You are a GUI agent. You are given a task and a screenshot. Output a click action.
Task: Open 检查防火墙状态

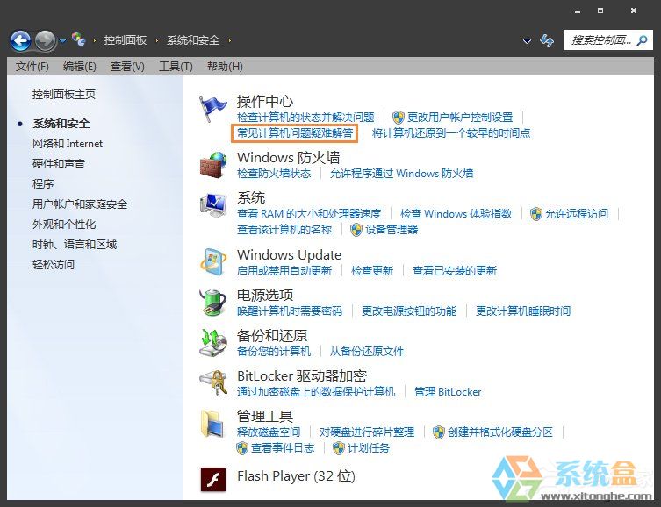[x=274, y=174]
